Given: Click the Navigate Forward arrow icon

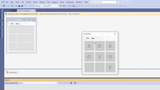Looking at the screenshot, I should 8,6.
